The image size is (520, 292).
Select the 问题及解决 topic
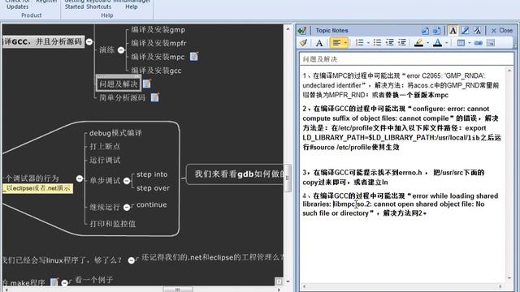tap(119, 84)
